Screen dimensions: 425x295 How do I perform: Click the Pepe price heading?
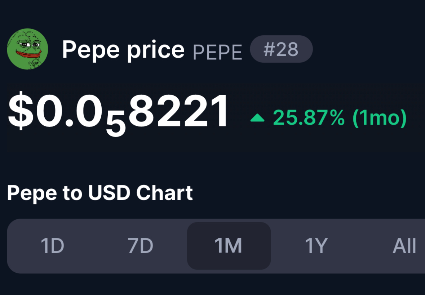(123, 50)
